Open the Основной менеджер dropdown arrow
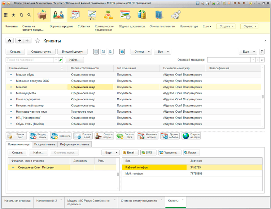This screenshot has width=271, height=209. click(253, 60)
